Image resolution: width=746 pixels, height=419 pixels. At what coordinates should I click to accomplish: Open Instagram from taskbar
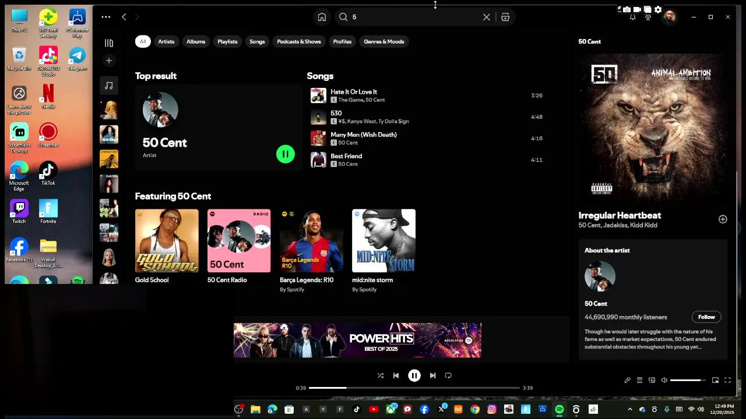click(492, 410)
